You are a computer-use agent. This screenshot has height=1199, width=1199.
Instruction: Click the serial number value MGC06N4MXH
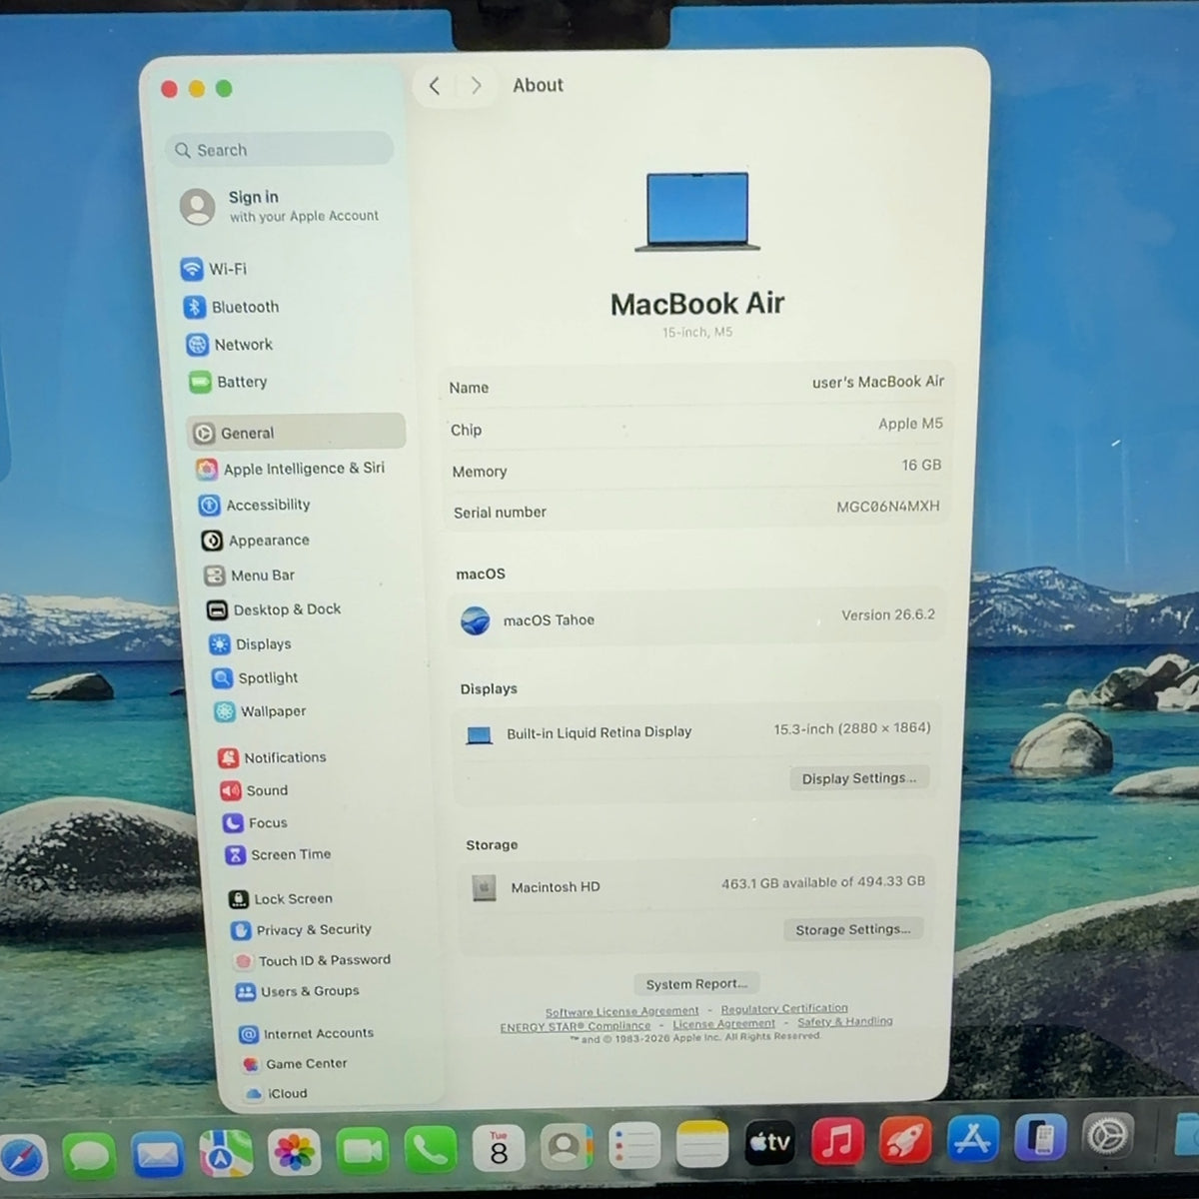(x=887, y=507)
